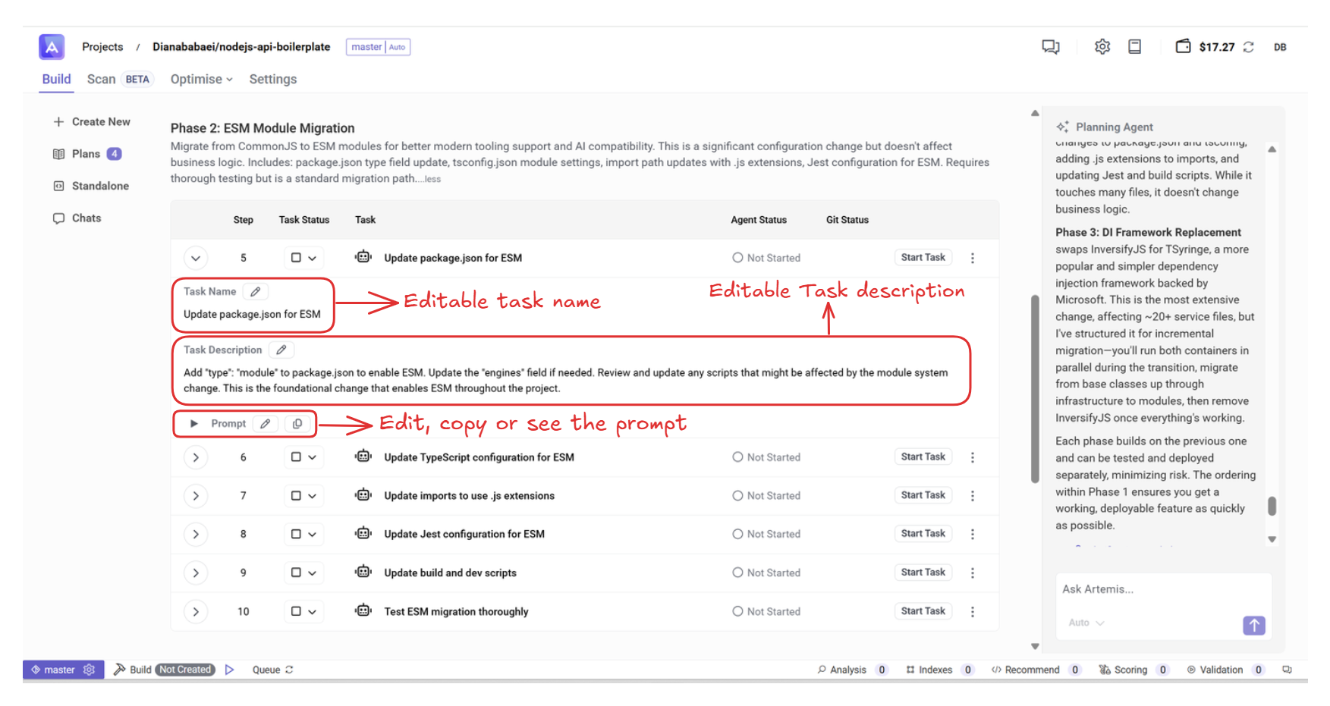Start the Update Jest configuration task
This screenshot has width=1330, height=706.
[923, 534]
